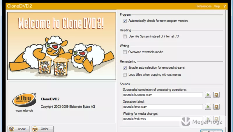Enable Use File System instead of internal I/O

pyautogui.click(x=125, y=36)
